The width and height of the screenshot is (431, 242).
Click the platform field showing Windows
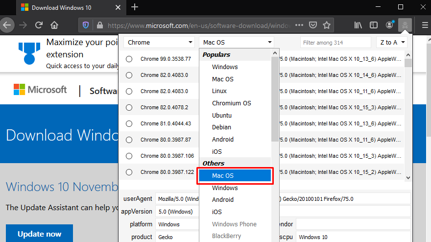pyautogui.click(x=178, y=224)
